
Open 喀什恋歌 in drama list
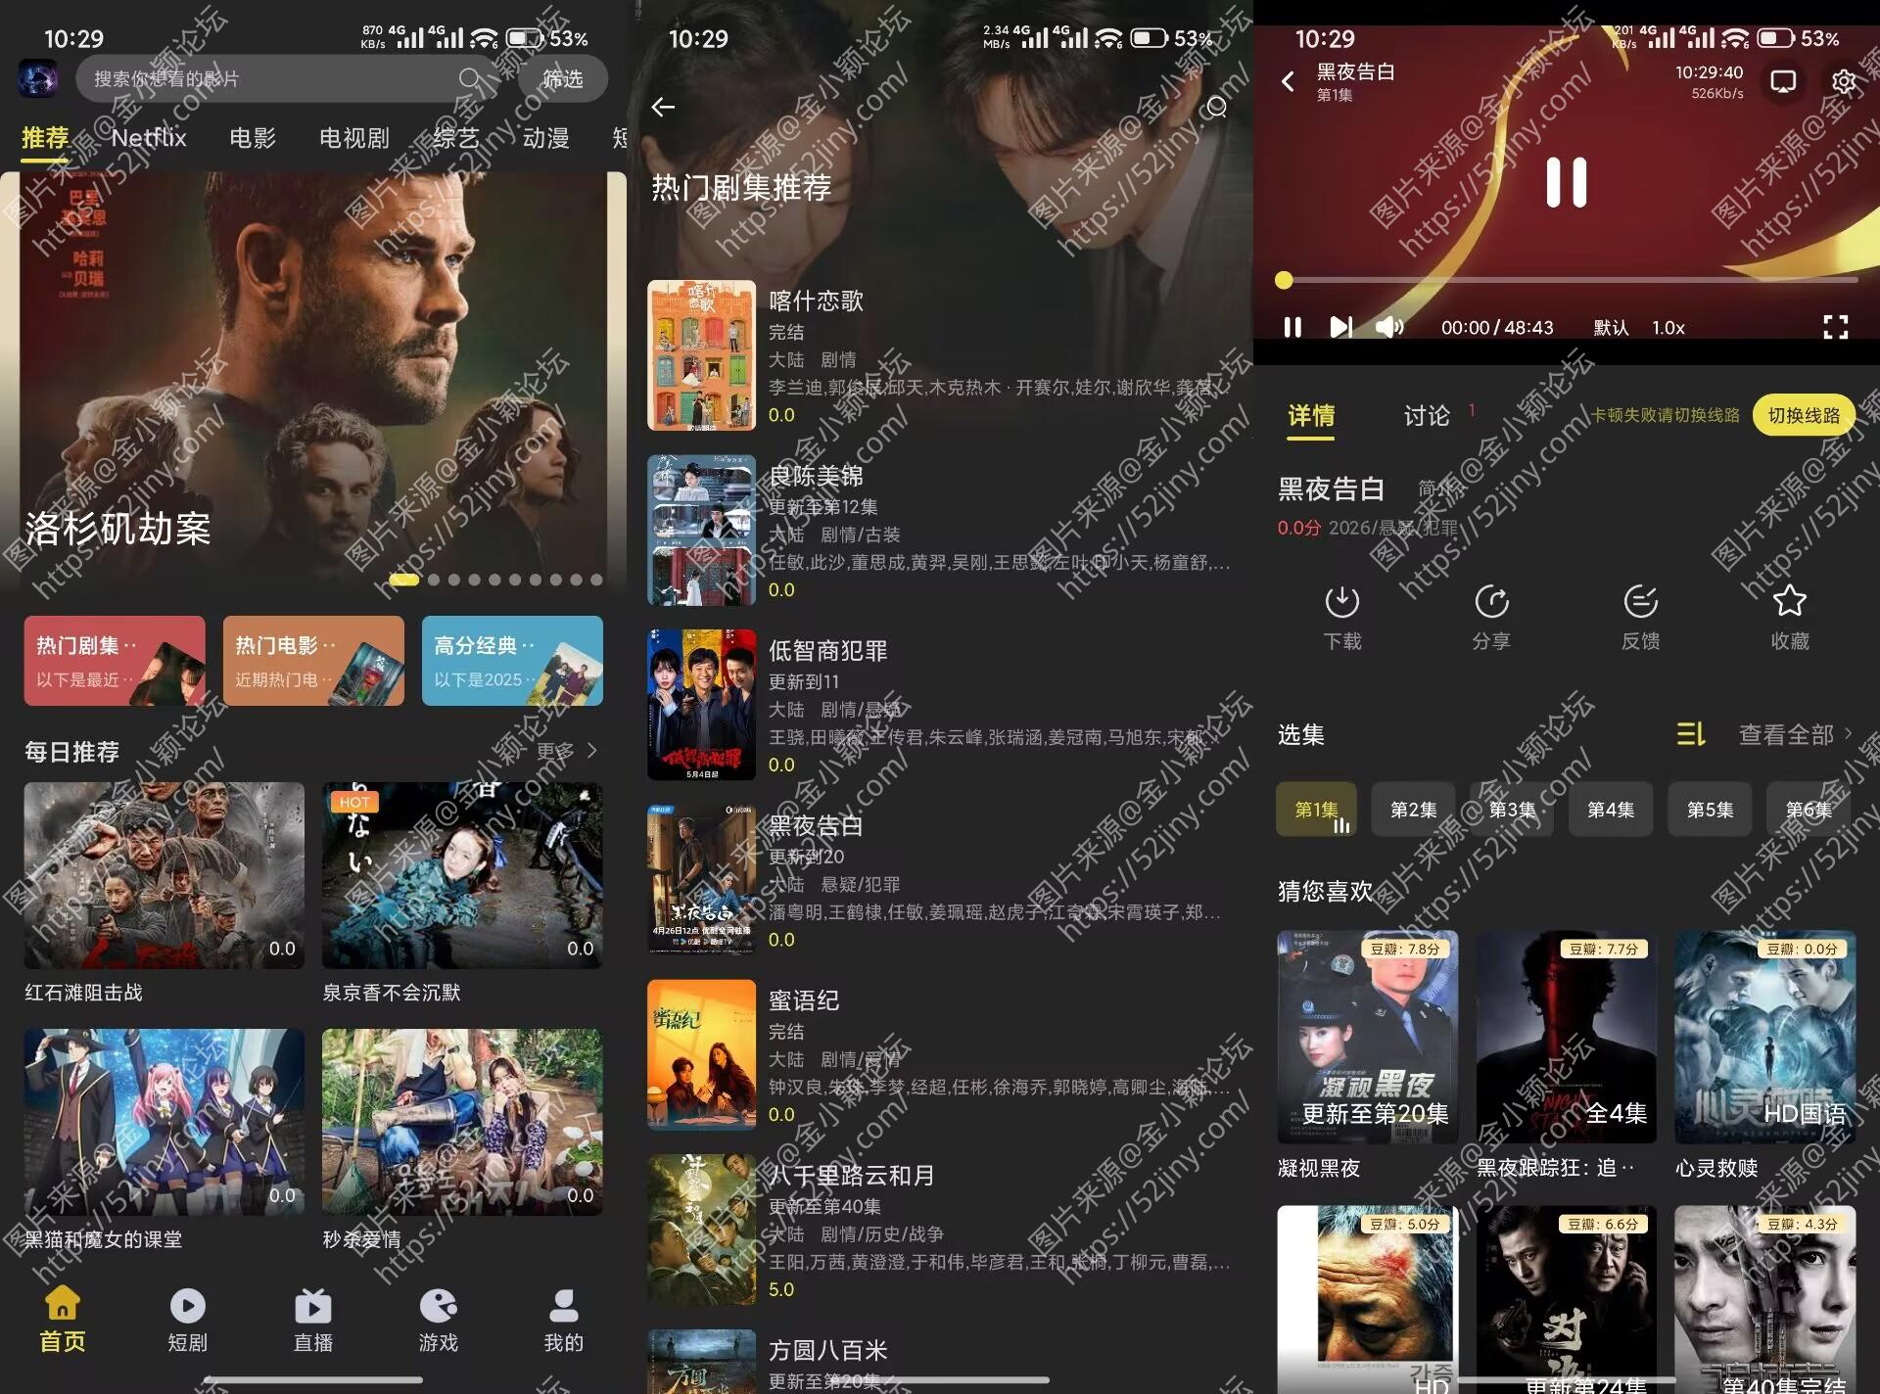point(940,355)
